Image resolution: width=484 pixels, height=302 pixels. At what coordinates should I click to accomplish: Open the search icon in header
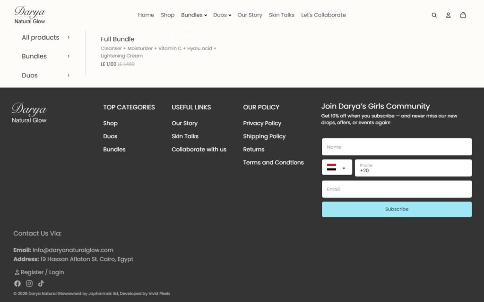434,15
